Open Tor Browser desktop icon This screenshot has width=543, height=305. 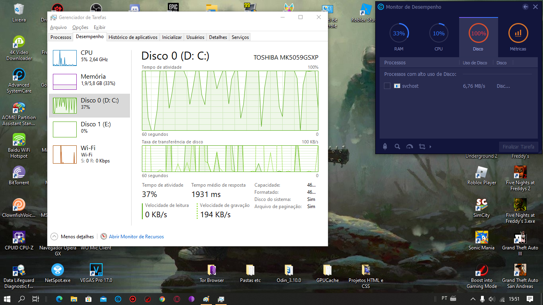[x=211, y=273]
